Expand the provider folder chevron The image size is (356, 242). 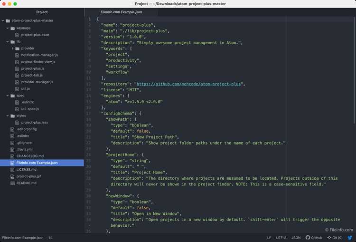coord(12,48)
